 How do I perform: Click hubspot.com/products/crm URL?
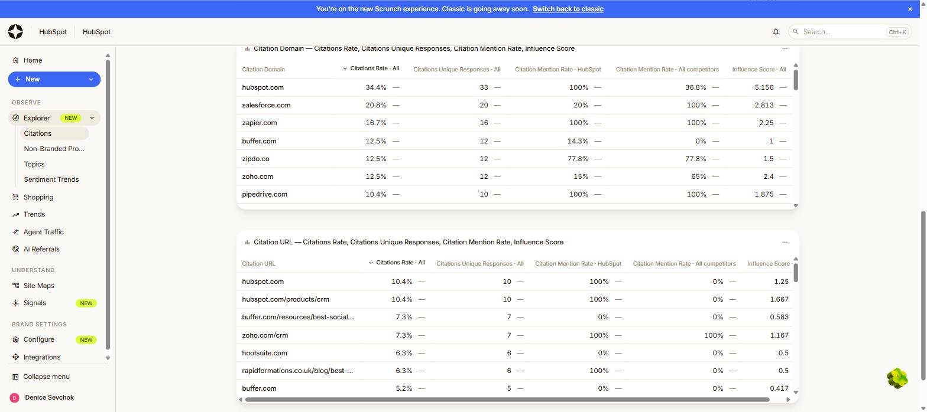point(286,299)
